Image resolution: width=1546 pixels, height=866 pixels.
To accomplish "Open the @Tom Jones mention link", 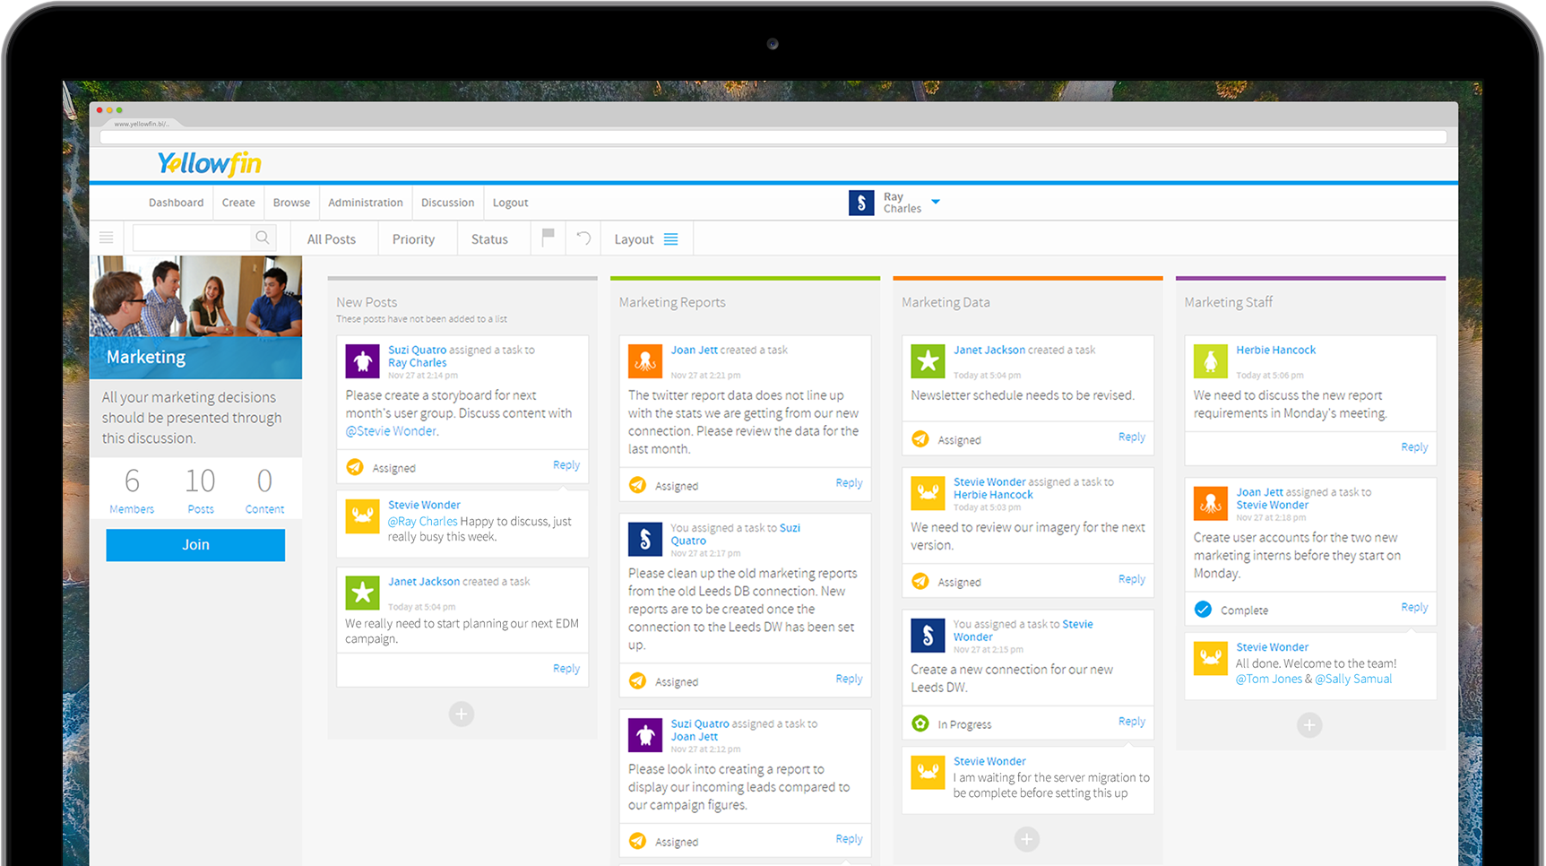I will (1268, 679).
